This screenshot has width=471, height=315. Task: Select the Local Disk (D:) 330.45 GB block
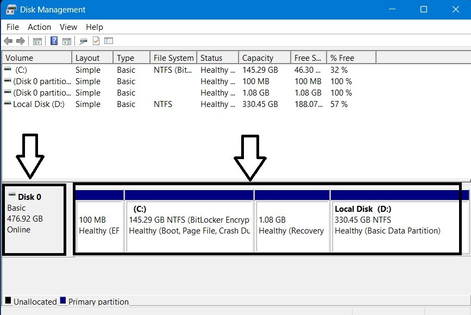coord(399,221)
